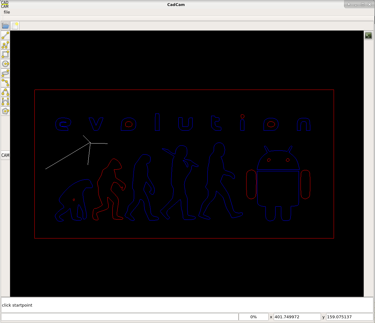Select the Bezier curve tool with square handles
The width and height of the screenshot is (375, 323).
[5, 102]
